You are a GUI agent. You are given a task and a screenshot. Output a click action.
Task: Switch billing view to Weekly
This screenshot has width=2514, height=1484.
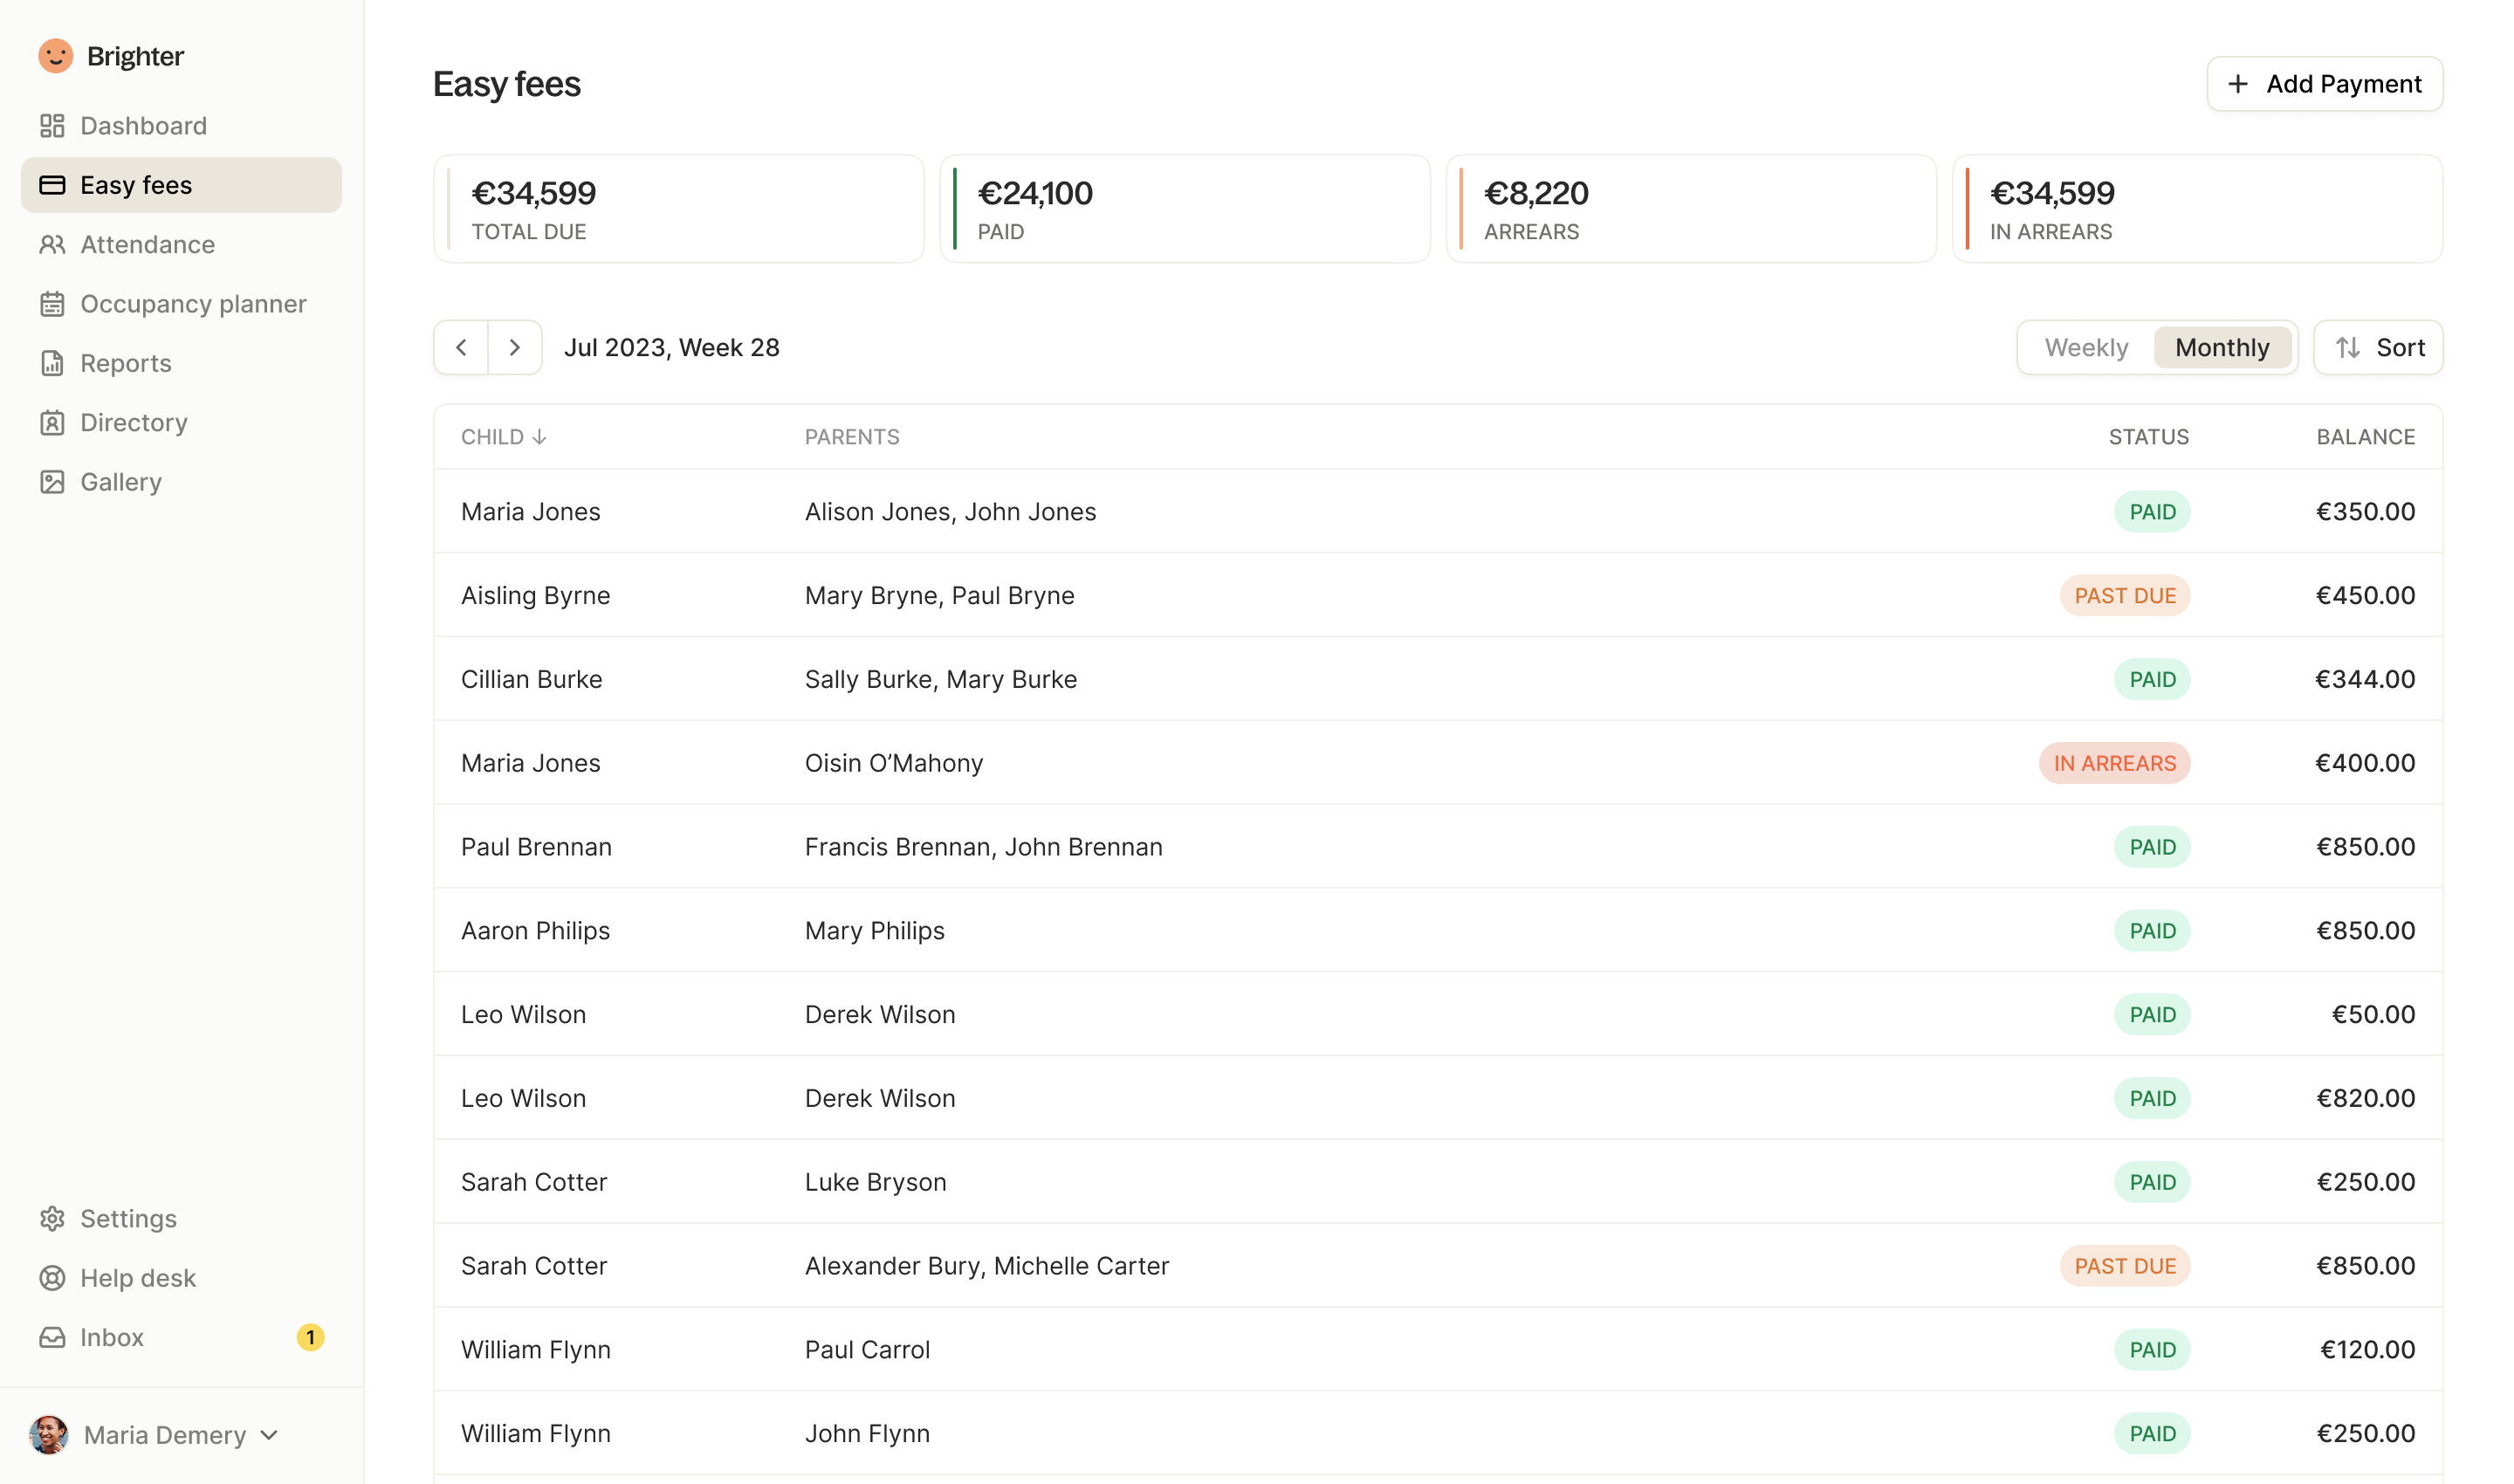pyautogui.click(x=2086, y=347)
